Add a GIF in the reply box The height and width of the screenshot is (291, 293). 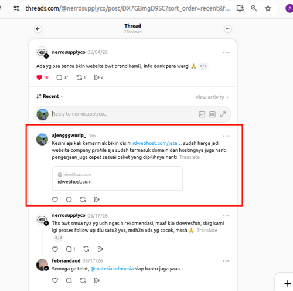point(212,114)
